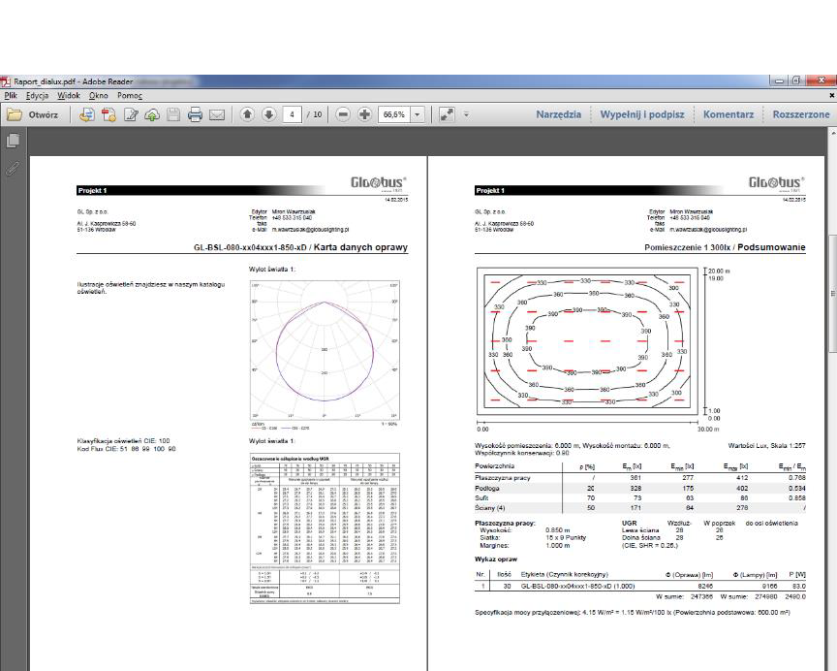Click the page number input field

[x=292, y=114]
